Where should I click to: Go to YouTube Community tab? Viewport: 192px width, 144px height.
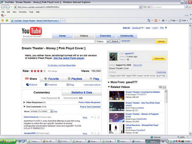127,36
